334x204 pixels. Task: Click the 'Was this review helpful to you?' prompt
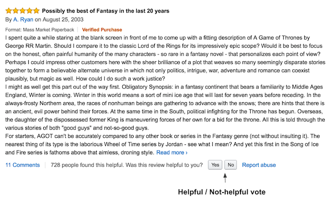pyautogui.click(x=164, y=165)
